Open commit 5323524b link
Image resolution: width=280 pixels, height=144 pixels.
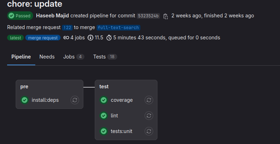point(148,16)
